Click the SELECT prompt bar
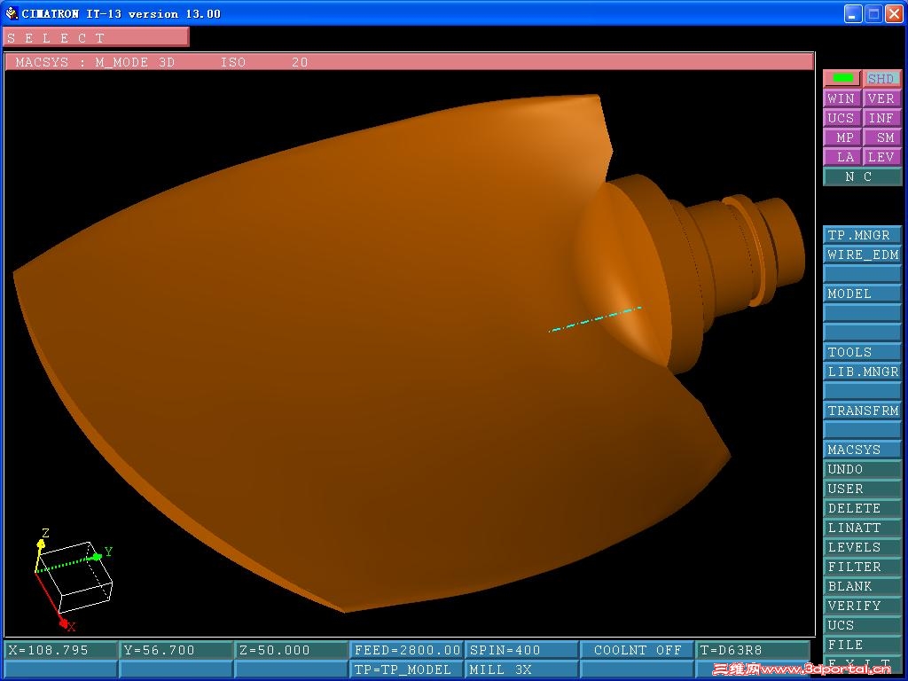The width and height of the screenshot is (908, 681). tap(96, 37)
